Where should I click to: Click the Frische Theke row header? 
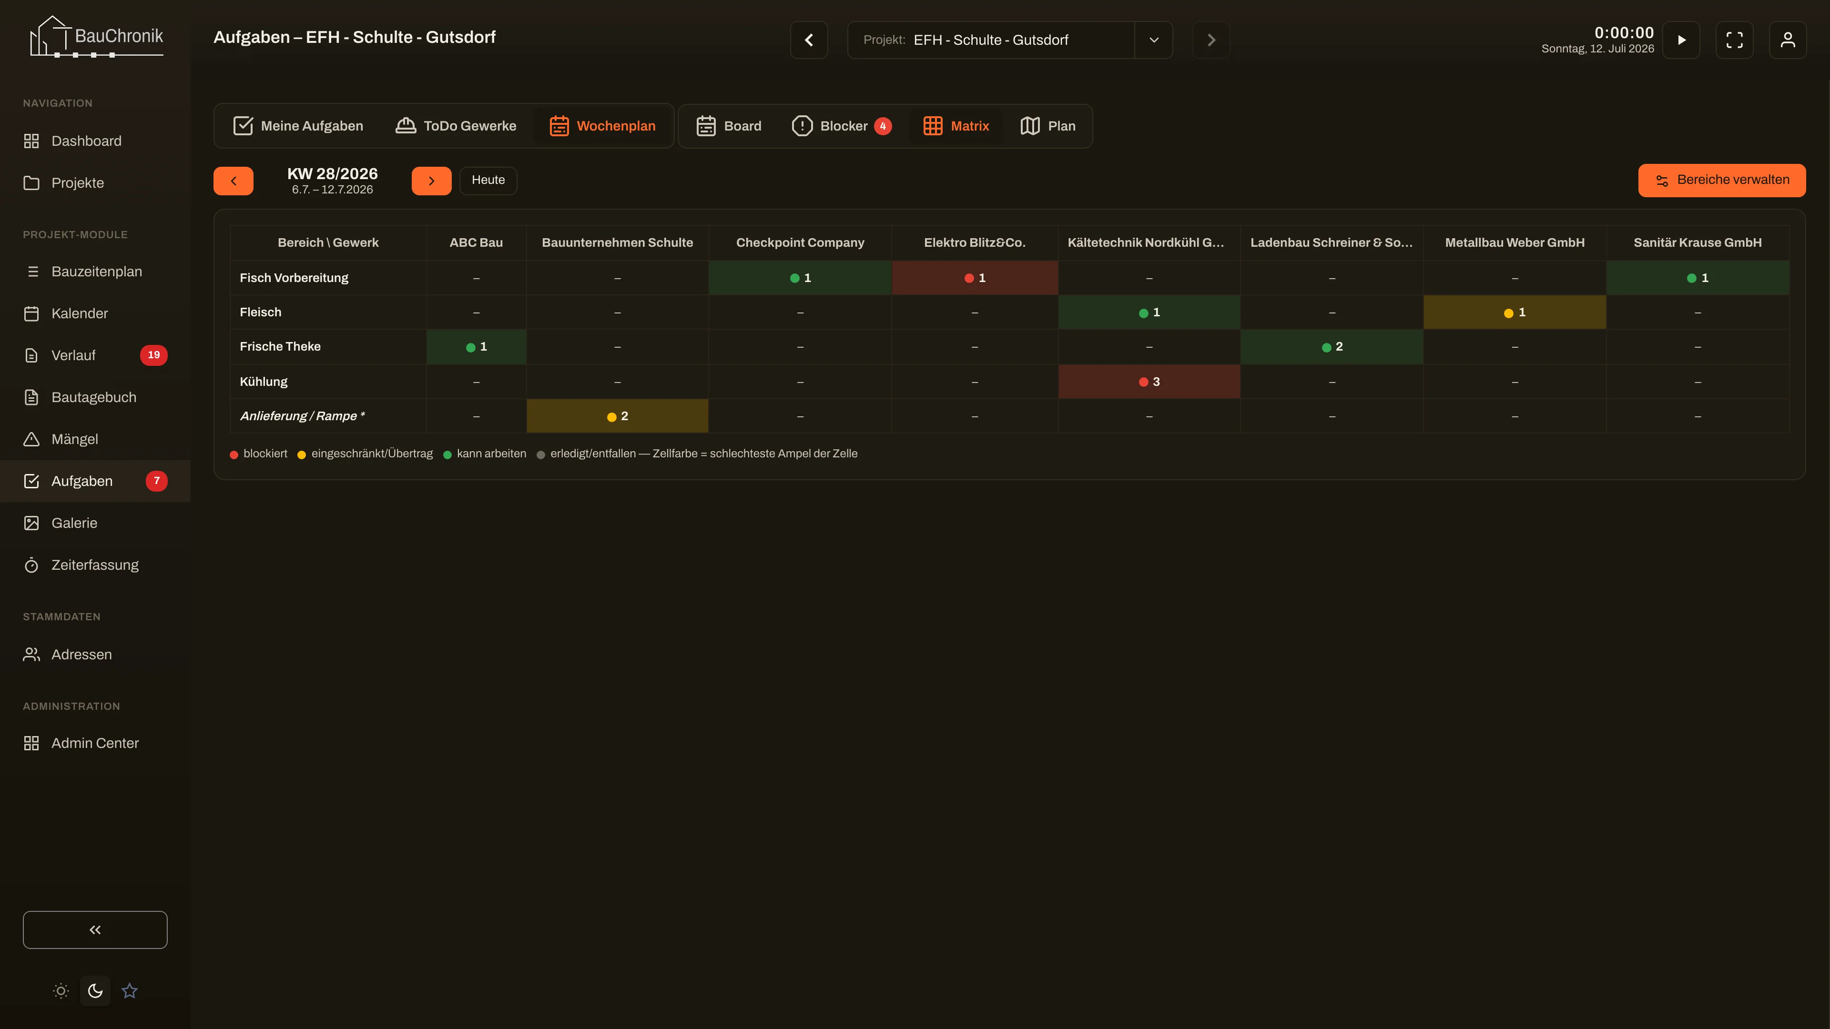[x=328, y=346]
